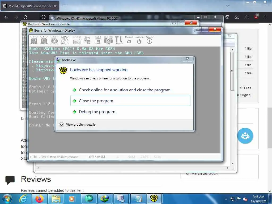The image size is (272, 204).
Task: Click the network tray icon
Action: pyautogui.click(x=232, y=199)
